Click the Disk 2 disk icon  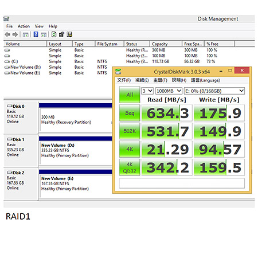pyautogui.click(x=10, y=173)
